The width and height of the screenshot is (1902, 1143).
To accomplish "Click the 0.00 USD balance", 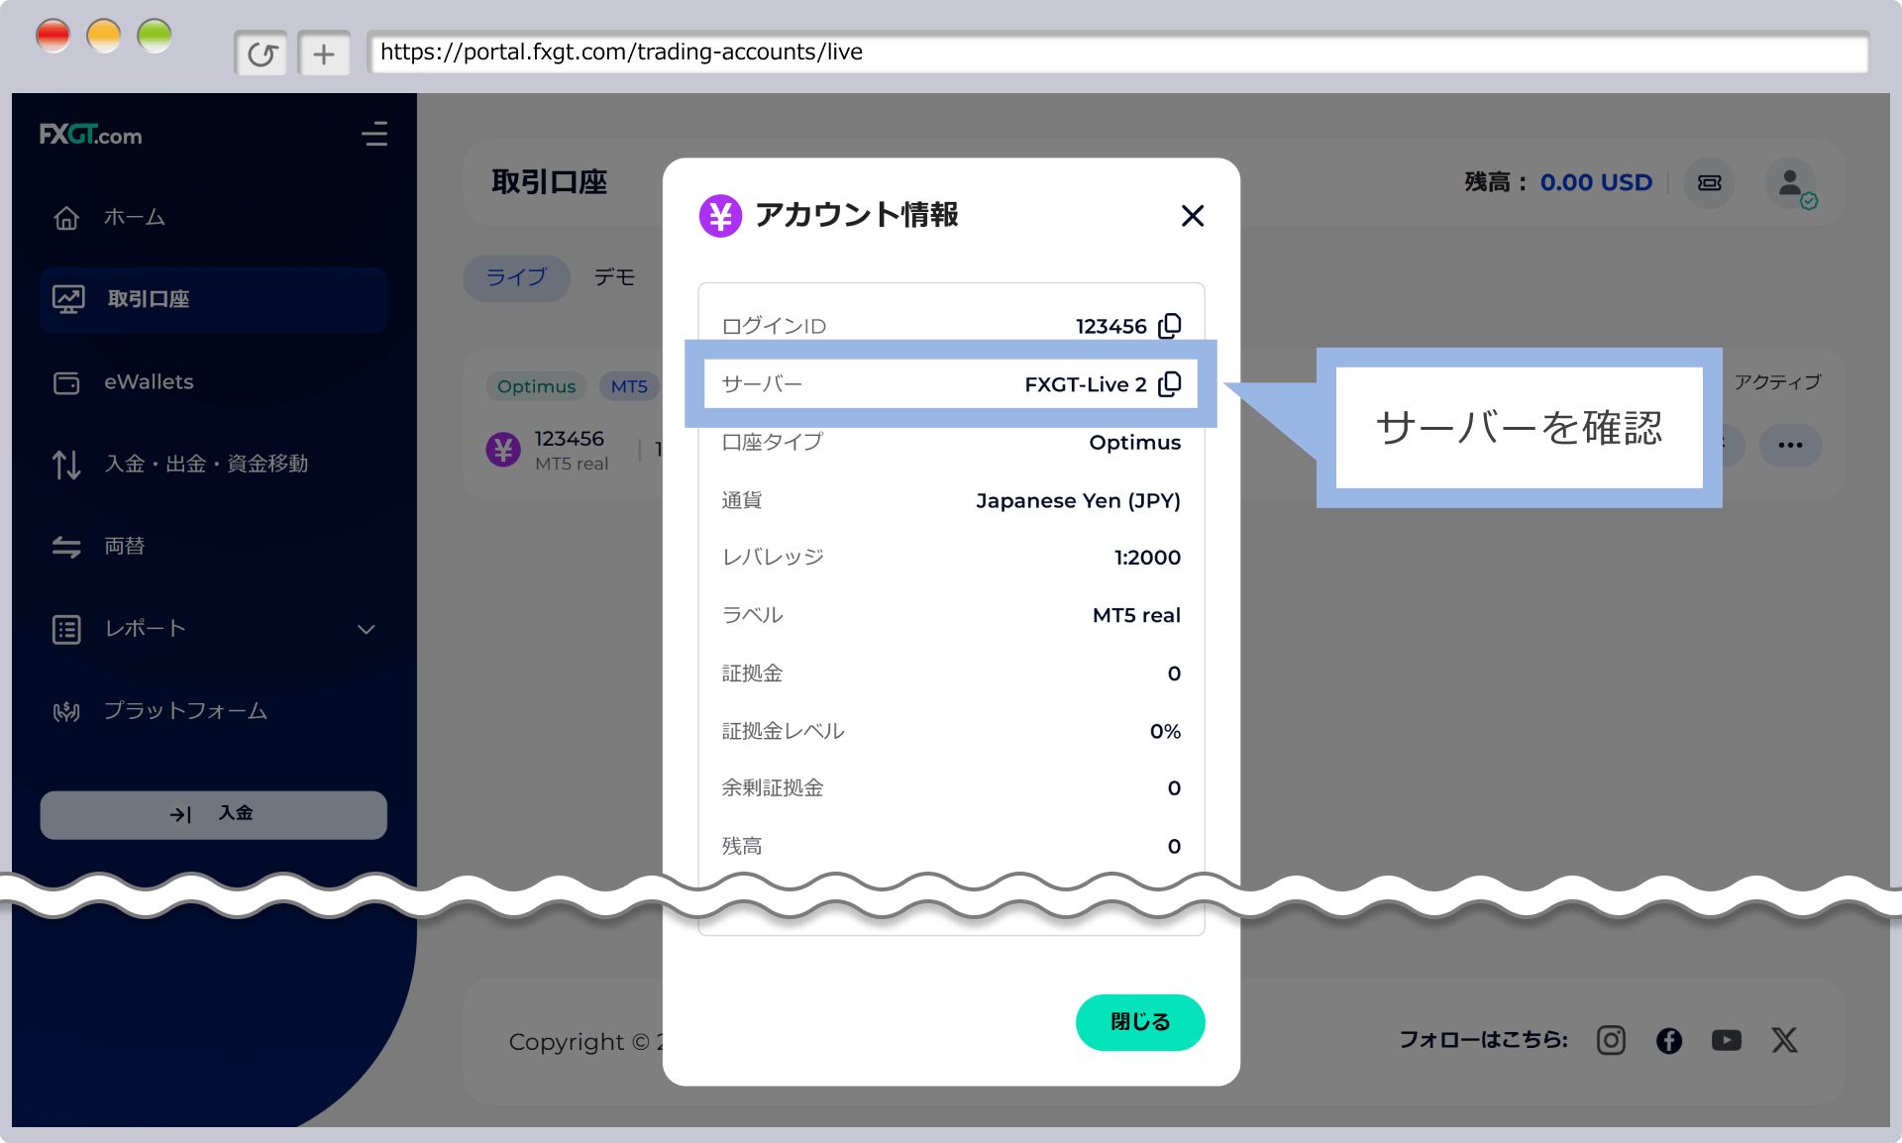I will pos(1596,182).
